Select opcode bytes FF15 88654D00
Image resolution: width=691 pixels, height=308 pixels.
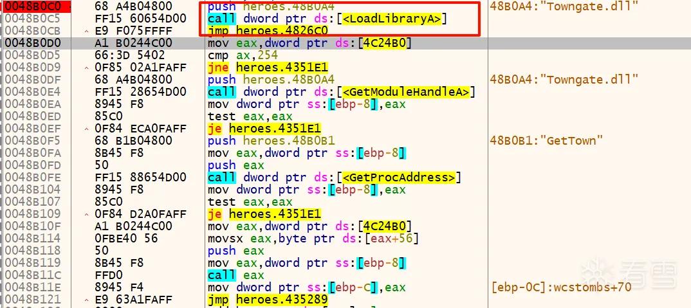pyautogui.click(x=140, y=177)
